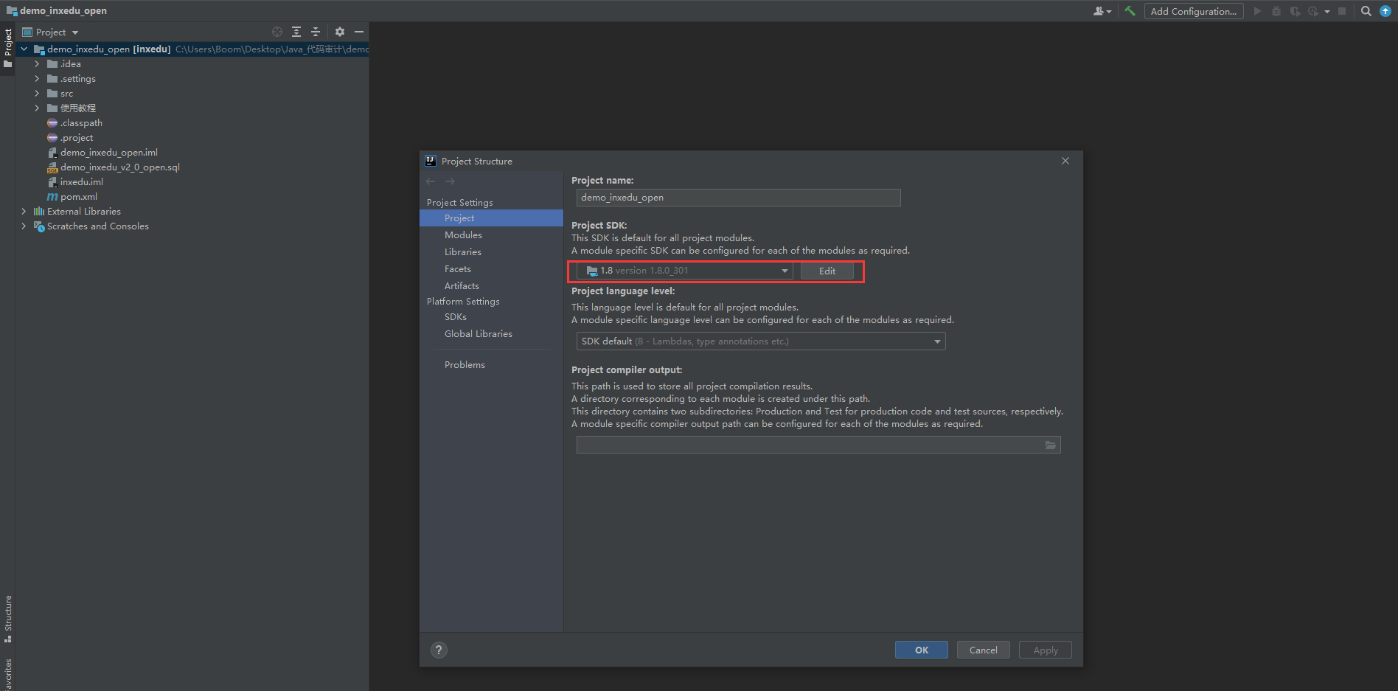
Task: Click the Run arrow icon in toolbar
Action: [x=1257, y=11]
